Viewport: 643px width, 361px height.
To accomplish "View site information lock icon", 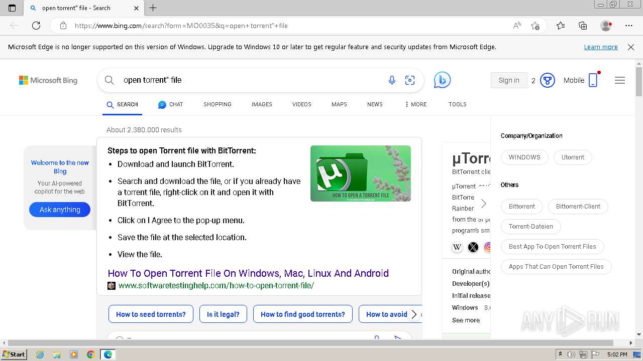I will (x=63, y=26).
